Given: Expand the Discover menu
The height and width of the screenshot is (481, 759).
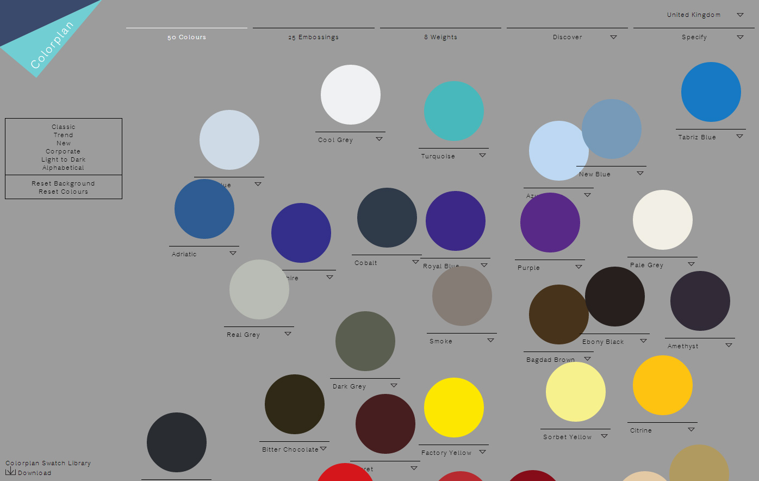Looking at the screenshot, I should click(x=613, y=38).
